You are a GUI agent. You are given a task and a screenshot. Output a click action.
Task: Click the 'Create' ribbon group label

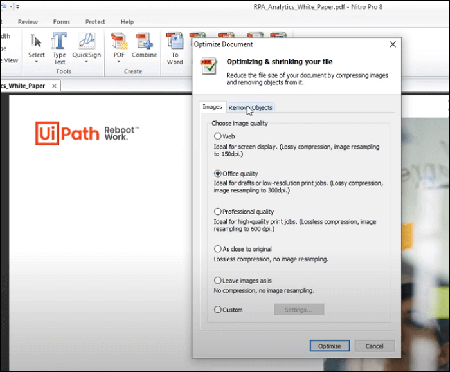tap(133, 71)
